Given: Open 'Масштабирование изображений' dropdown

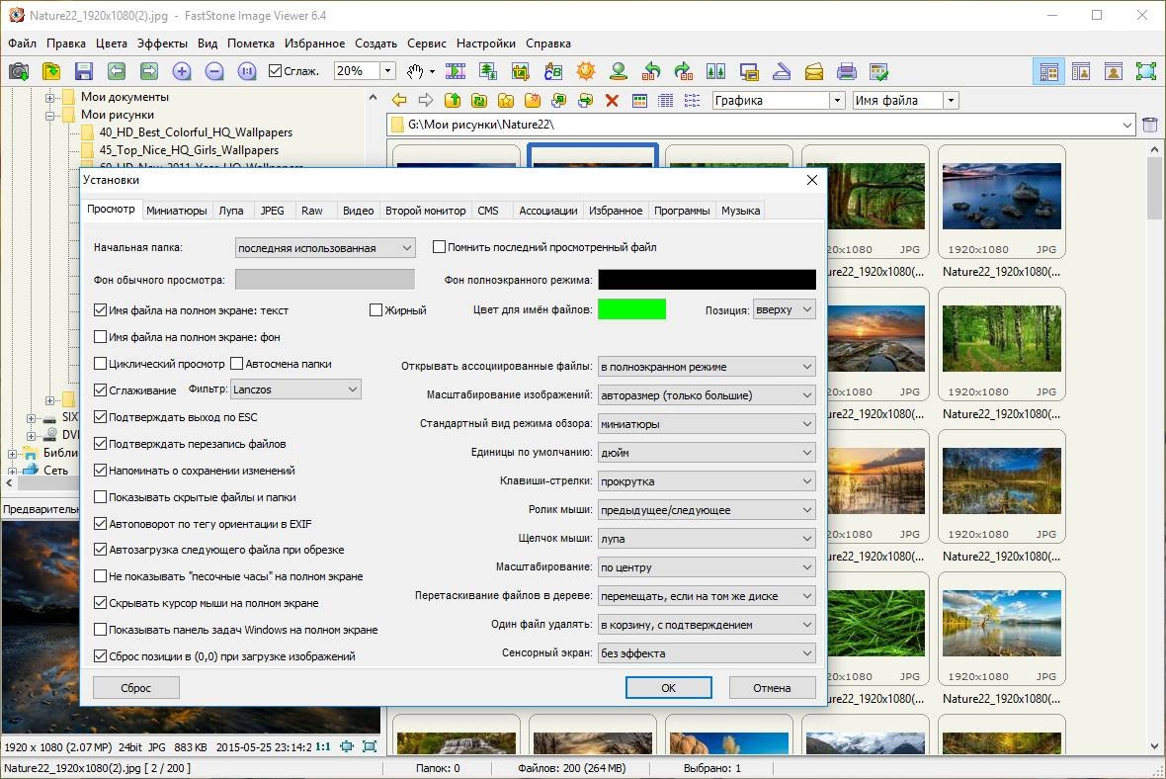Looking at the screenshot, I should point(707,395).
